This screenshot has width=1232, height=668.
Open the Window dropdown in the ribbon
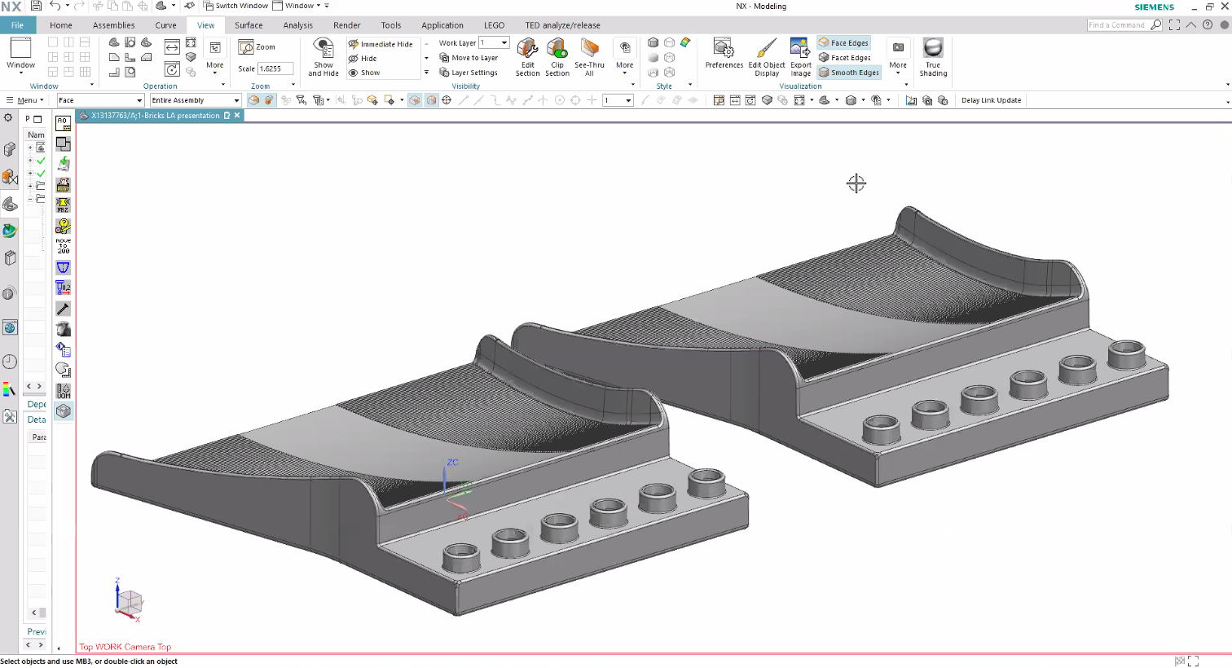tap(21, 55)
